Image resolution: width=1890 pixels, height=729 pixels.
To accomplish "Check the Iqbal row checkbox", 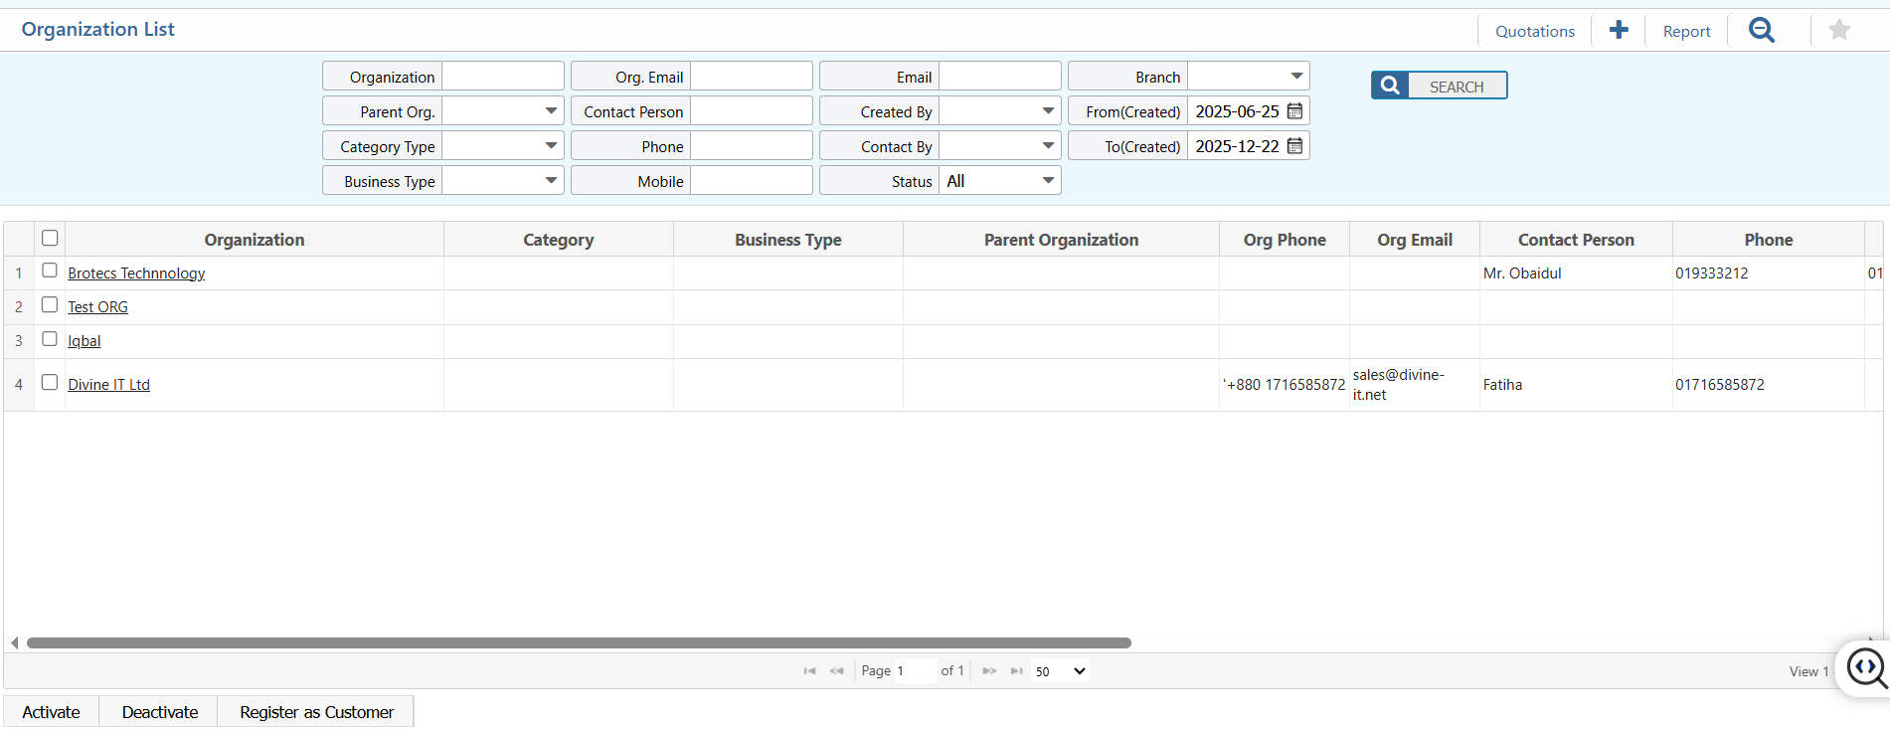I will 50,338.
